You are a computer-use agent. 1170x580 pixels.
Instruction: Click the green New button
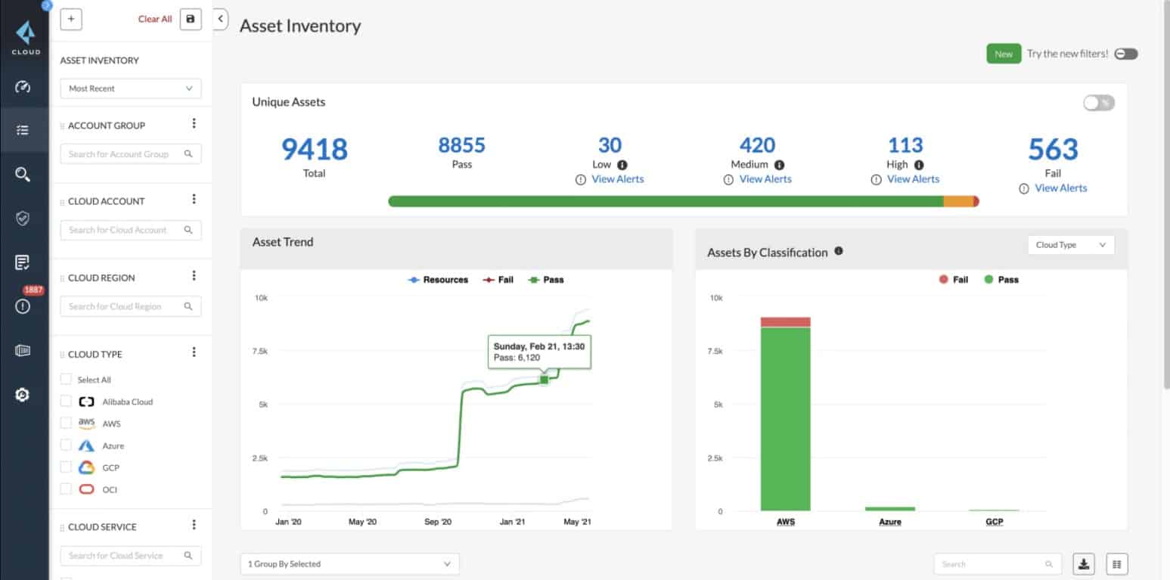(x=1004, y=54)
